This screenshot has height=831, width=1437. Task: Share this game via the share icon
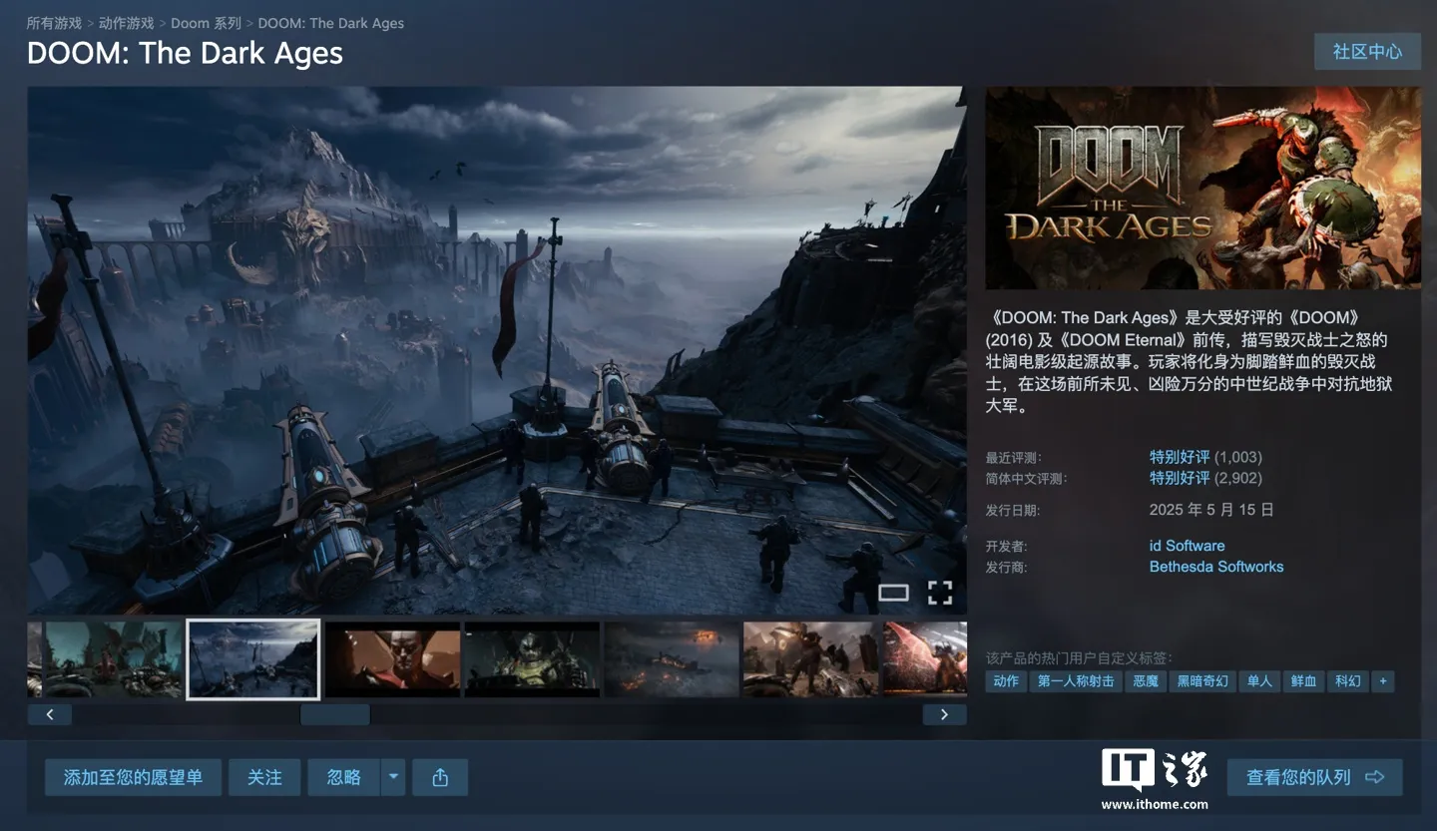click(440, 777)
